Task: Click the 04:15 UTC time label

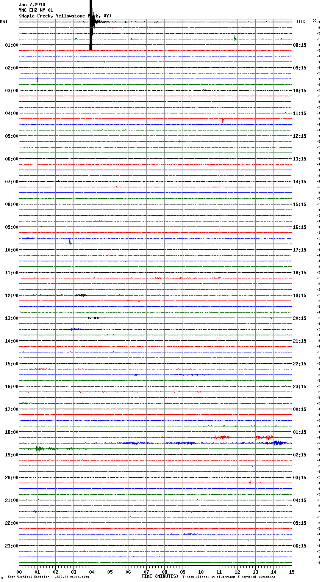Action: point(300,500)
